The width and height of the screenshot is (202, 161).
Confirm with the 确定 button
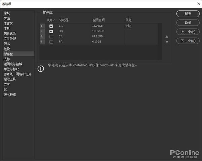click(188, 14)
